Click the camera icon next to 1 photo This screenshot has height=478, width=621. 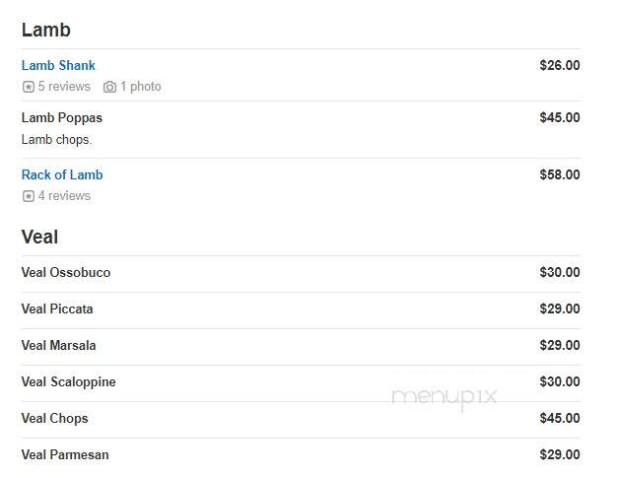tap(109, 87)
